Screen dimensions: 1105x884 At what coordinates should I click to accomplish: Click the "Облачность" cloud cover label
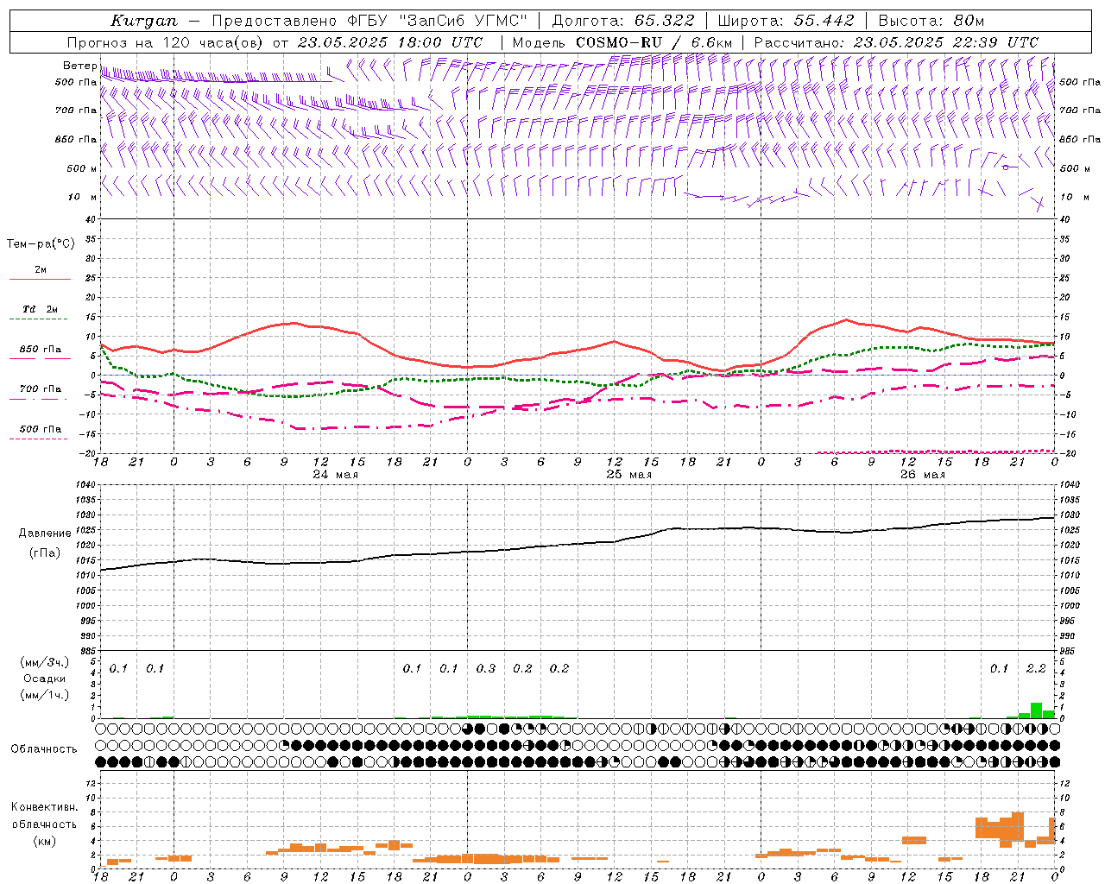(x=44, y=748)
